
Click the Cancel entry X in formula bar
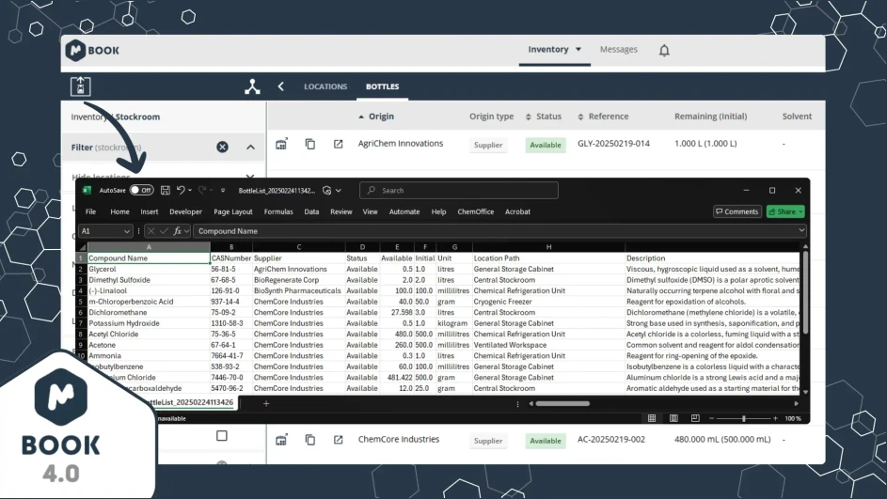[151, 231]
